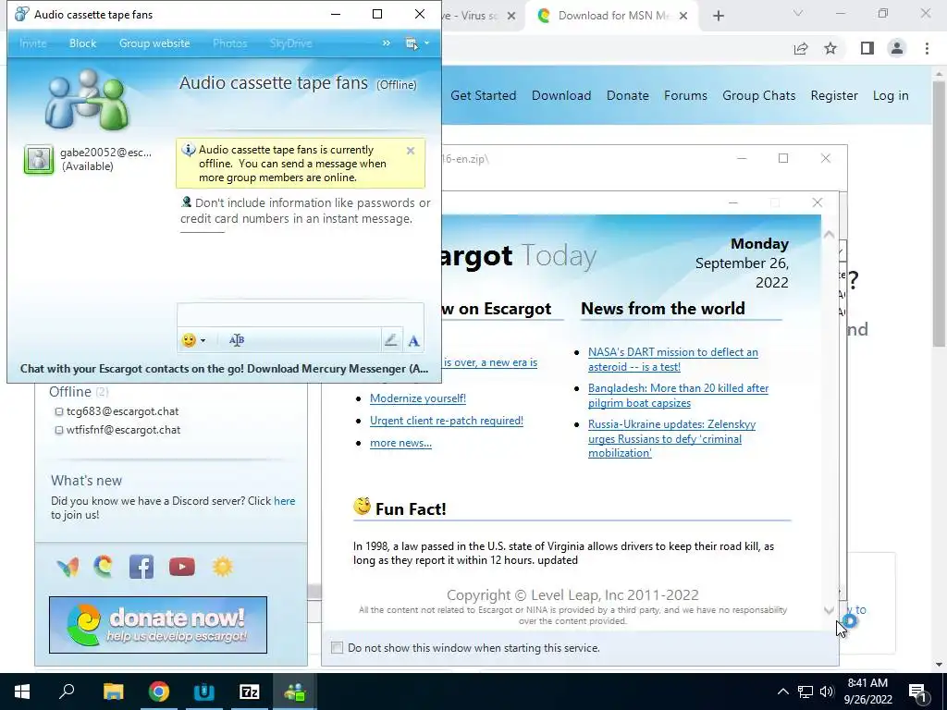This screenshot has width=947, height=710.
Task: Open Chrome three-dot menu
Action: pyautogui.click(x=927, y=48)
